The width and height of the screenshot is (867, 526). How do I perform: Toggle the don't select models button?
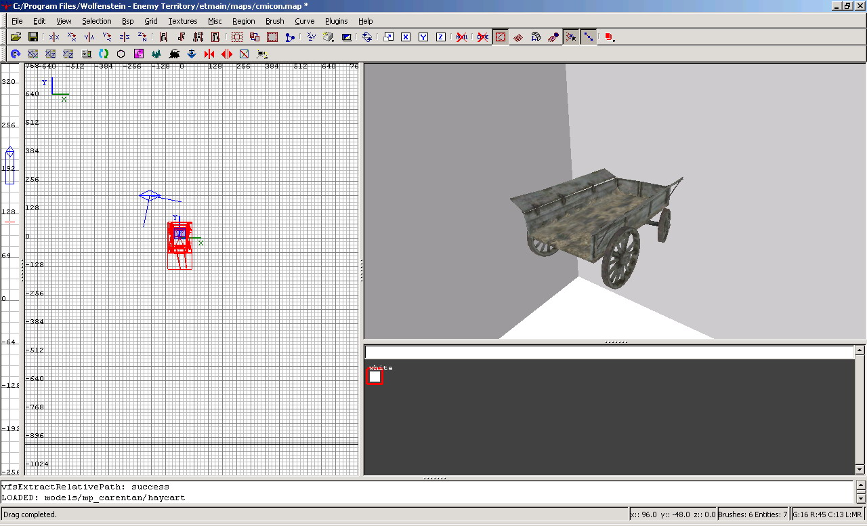pos(462,37)
